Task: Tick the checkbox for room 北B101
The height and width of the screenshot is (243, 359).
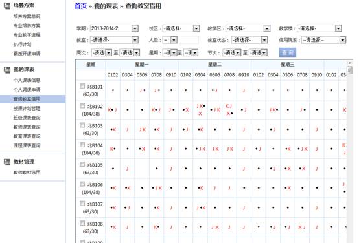Action: tap(82, 86)
